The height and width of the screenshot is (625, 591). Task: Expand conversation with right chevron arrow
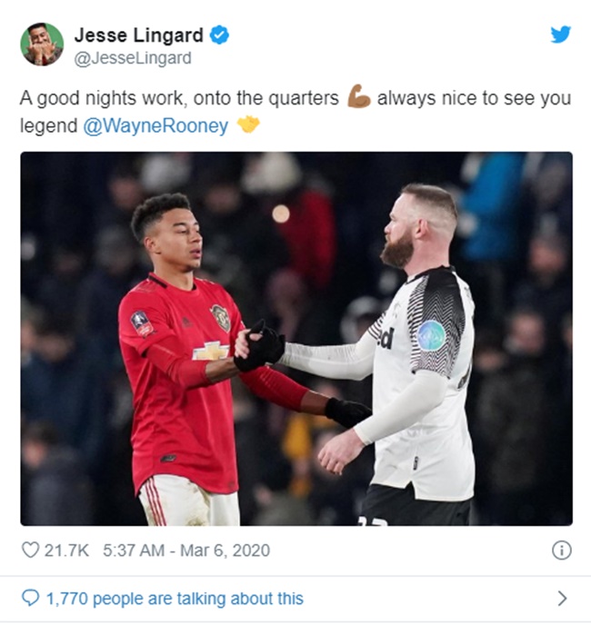coord(562,599)
